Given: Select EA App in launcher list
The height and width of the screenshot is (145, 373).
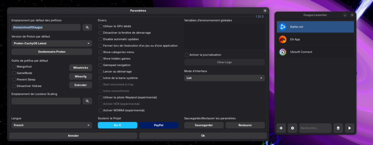Looking at the screenshot, I should tap(315, 39).
